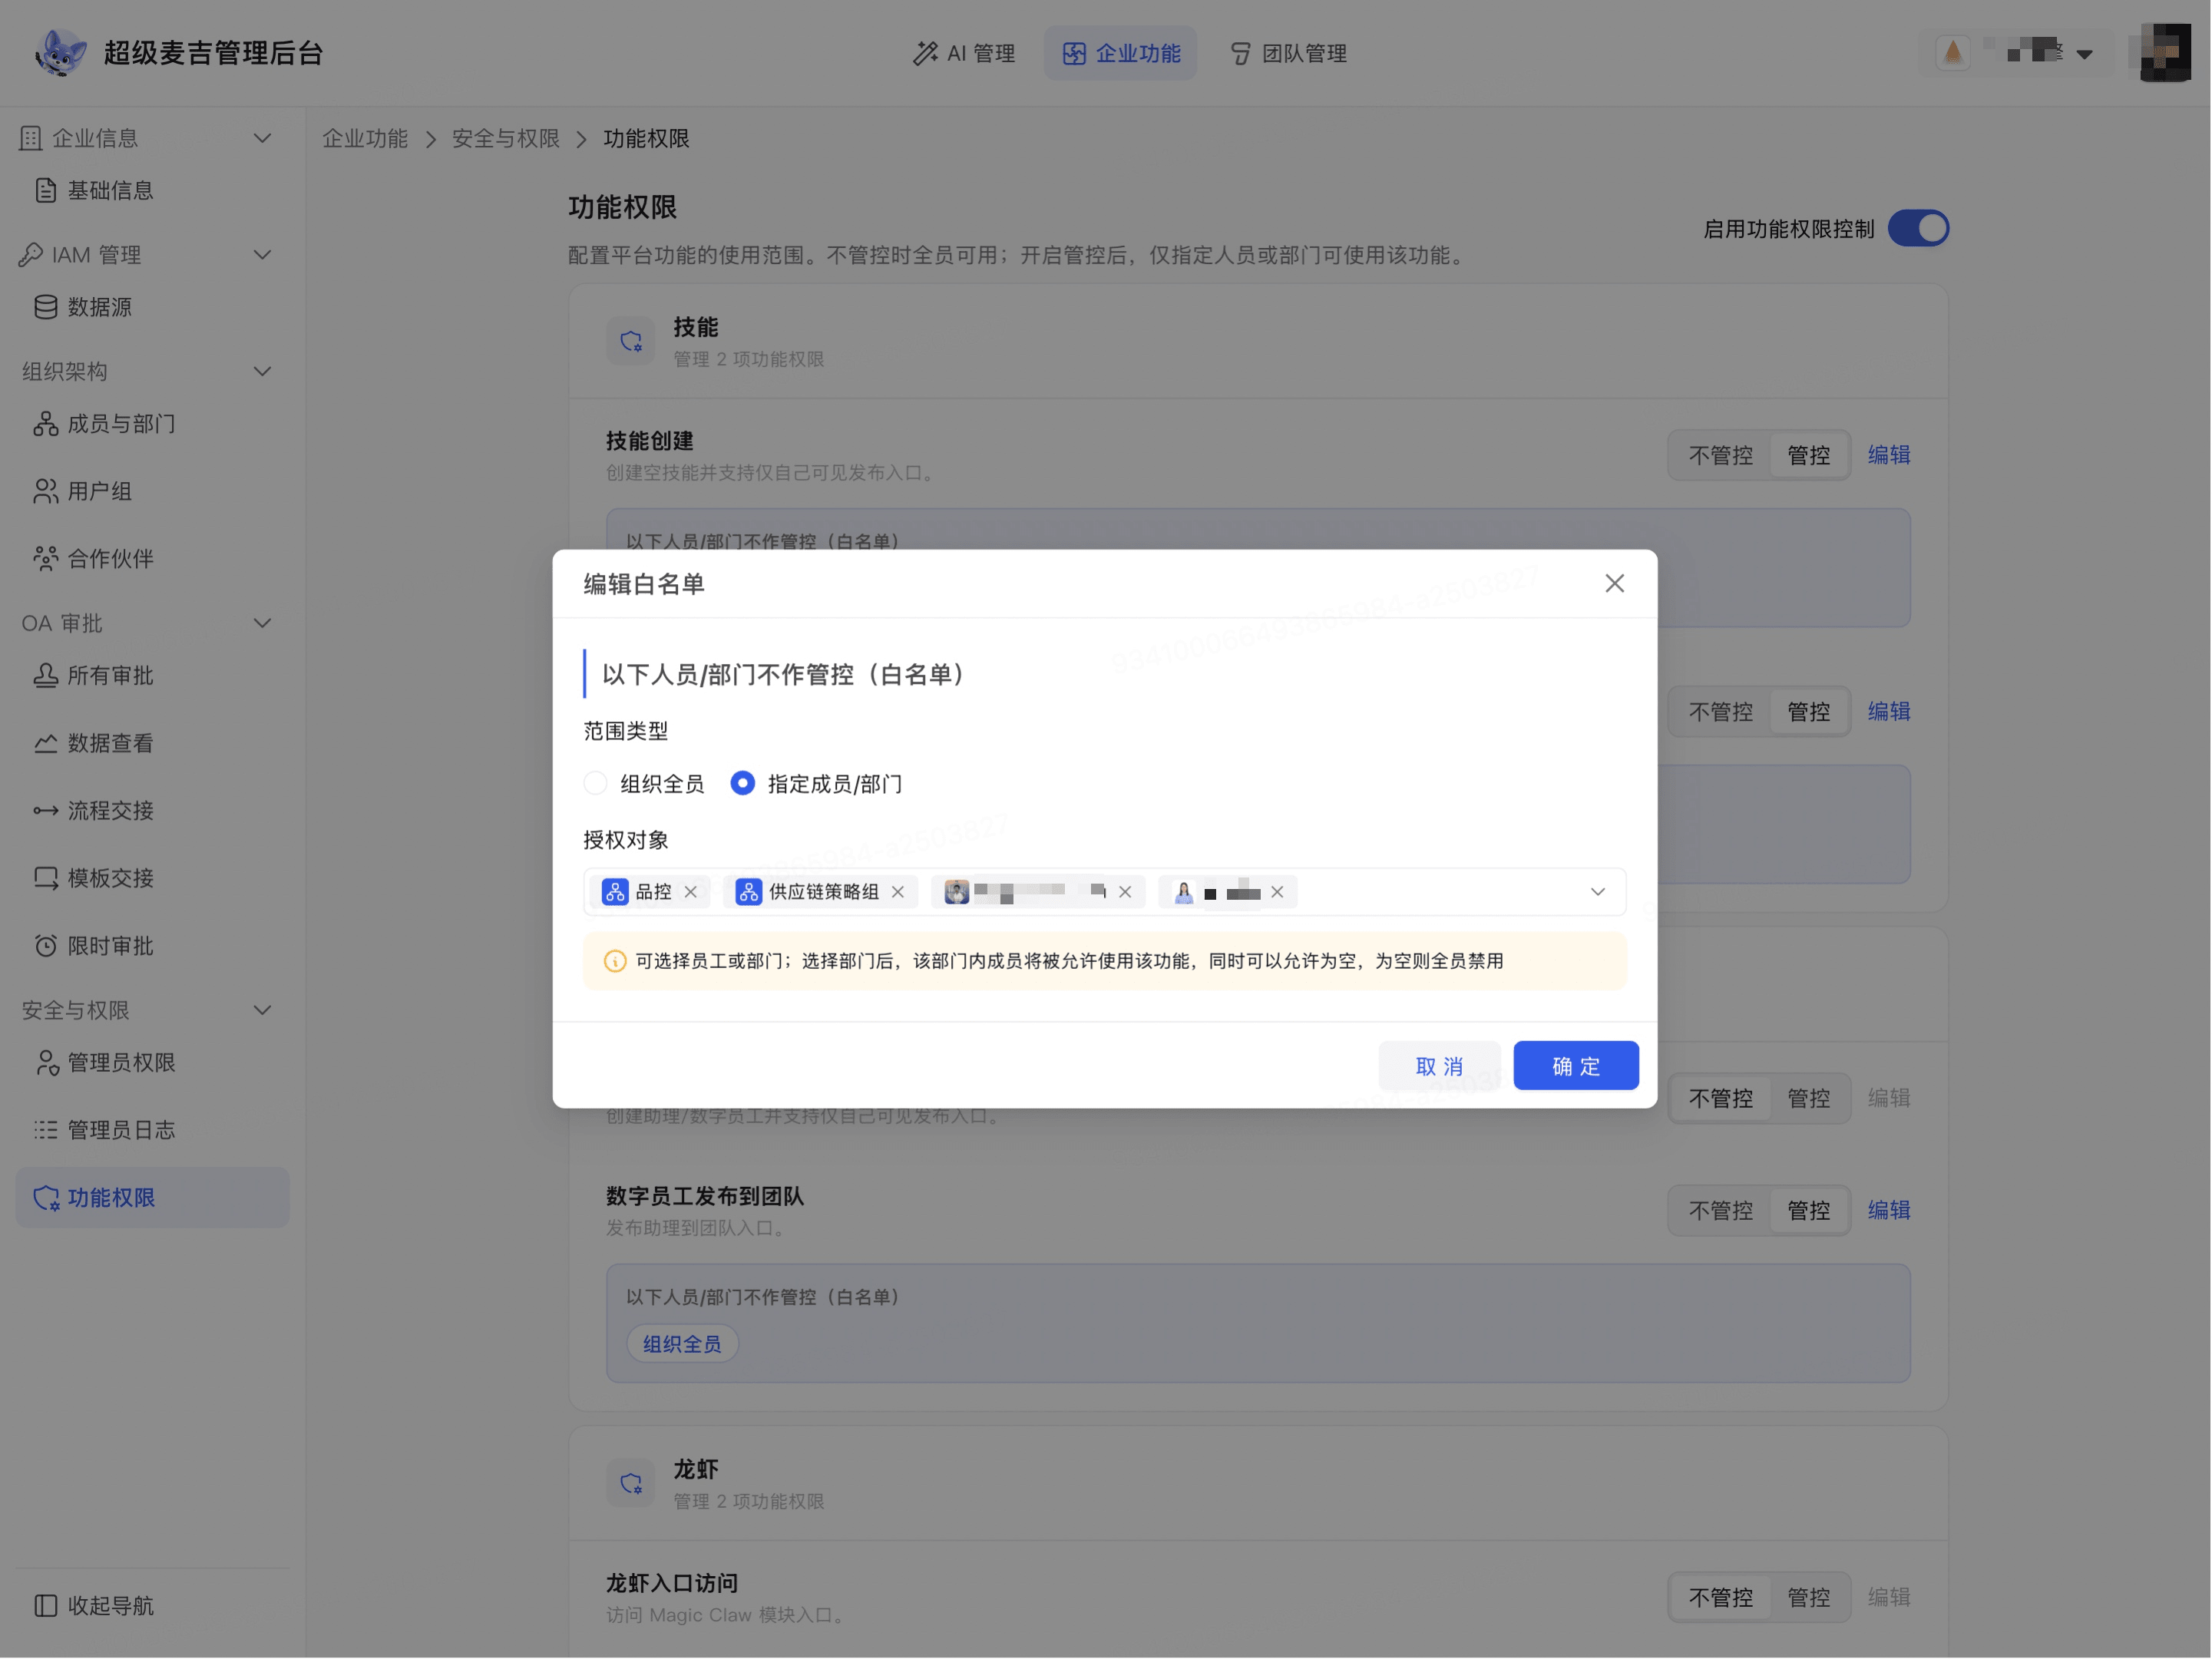Viewport: 2212px width, 1659px height.
Task: Open 流程交接 in the sidebar
Action: coord(152,811)
